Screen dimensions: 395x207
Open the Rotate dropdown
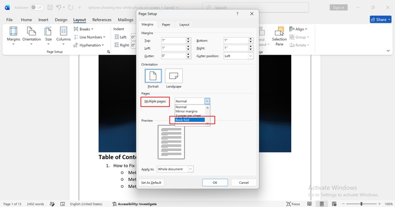[299, 45]
